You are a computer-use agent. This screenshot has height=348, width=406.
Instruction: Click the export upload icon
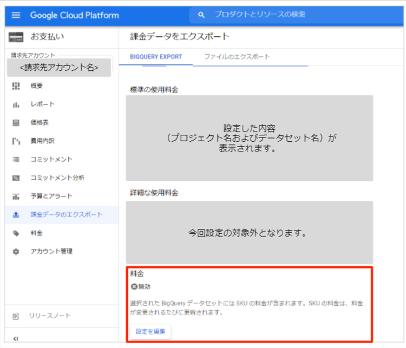click(x=16, y=215)
